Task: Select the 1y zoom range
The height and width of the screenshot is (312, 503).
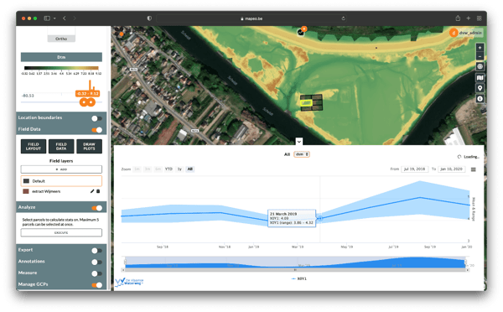Action: (x=179, y=169)
